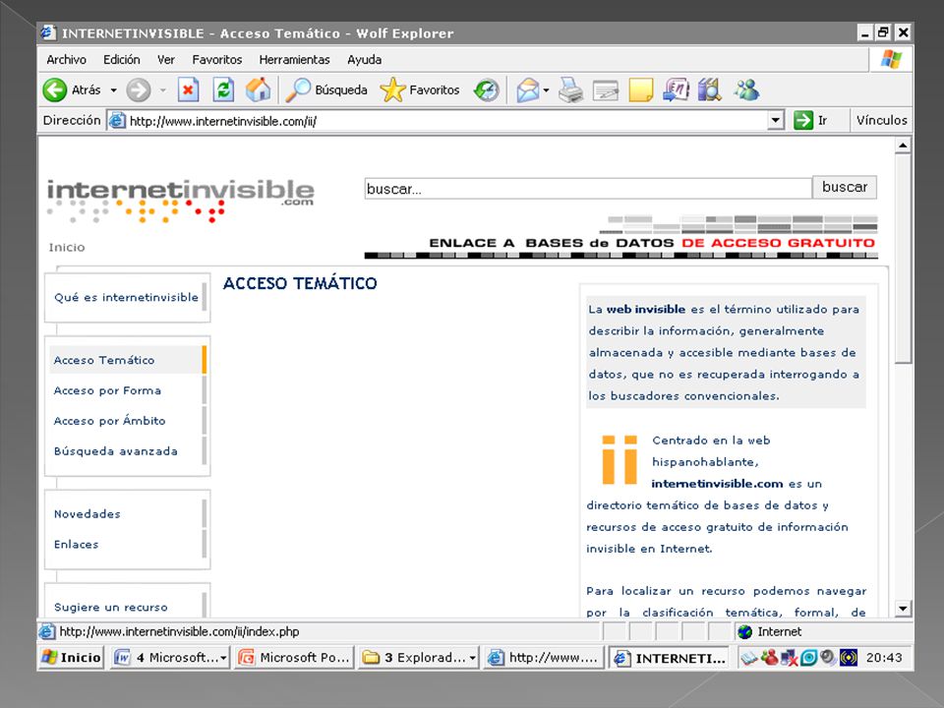Click the INTERNETI... taskbar button
Screen dimensions: 944x708
coord(670,658)
